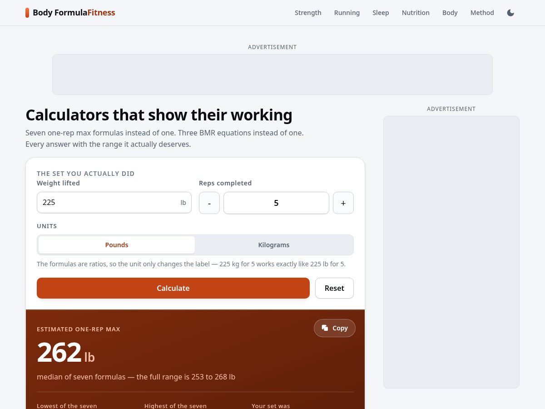Click the 'Your set was' label
The height and width of the screenshot is (409, 545).
(271, 406)
